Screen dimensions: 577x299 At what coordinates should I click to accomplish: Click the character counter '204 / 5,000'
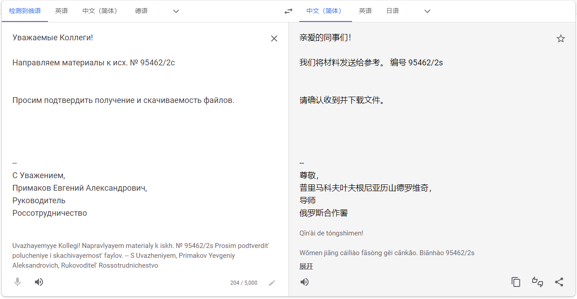click(244, 283)
